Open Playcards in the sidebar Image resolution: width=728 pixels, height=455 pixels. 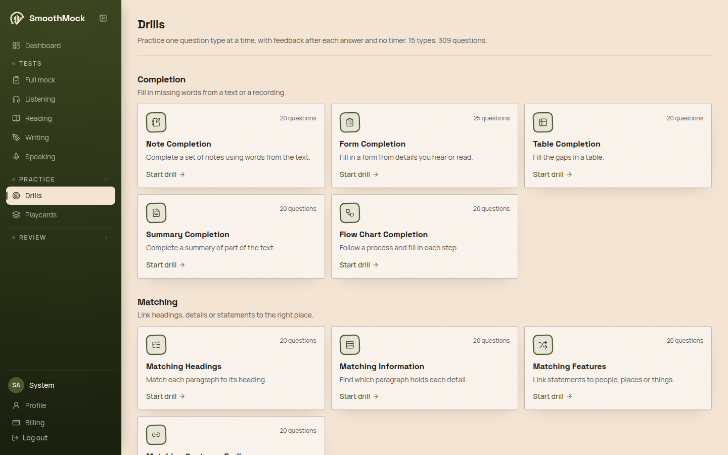pos(61,215)
